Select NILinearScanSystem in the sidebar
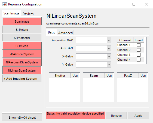 [x=22, y=70]
